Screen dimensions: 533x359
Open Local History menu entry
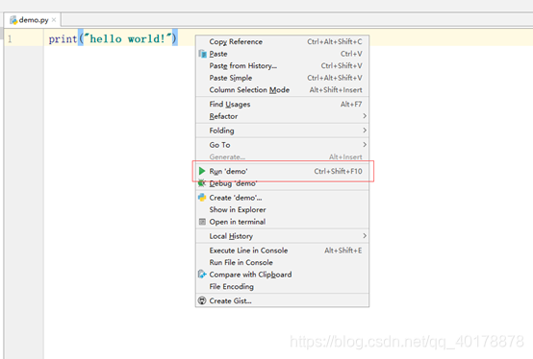[x=282, y=236]
